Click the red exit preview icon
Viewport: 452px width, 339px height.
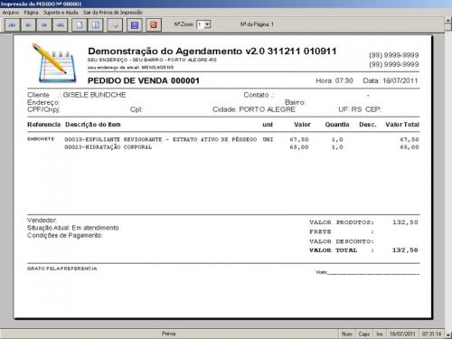pyautogui.click(x=154, y=25)
